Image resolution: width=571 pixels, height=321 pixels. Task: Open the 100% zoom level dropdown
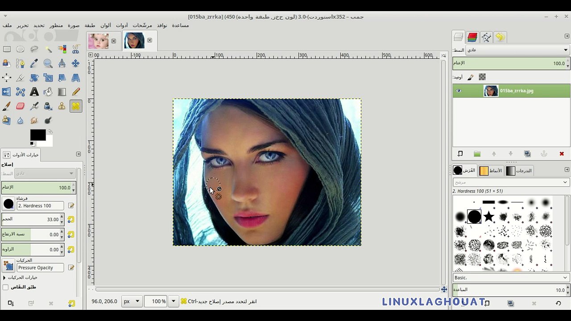pyautogui.click(x=173, y=301)
